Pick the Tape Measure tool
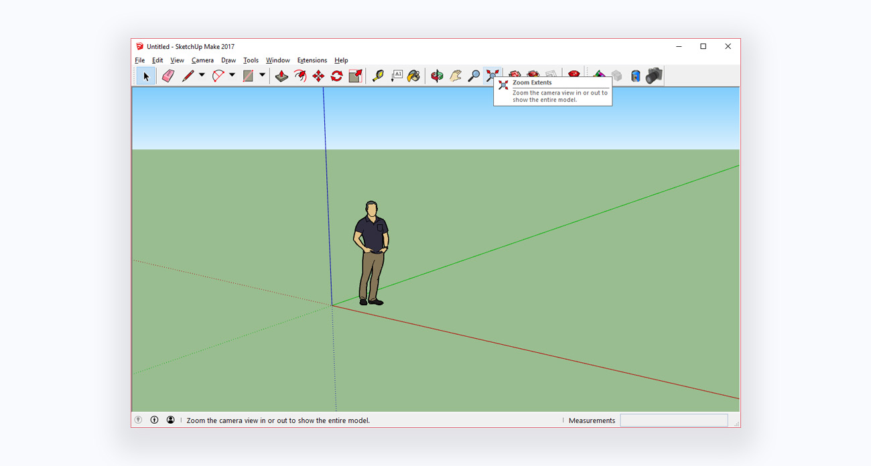This screenshot has width=871, height=466. [378, 76]
